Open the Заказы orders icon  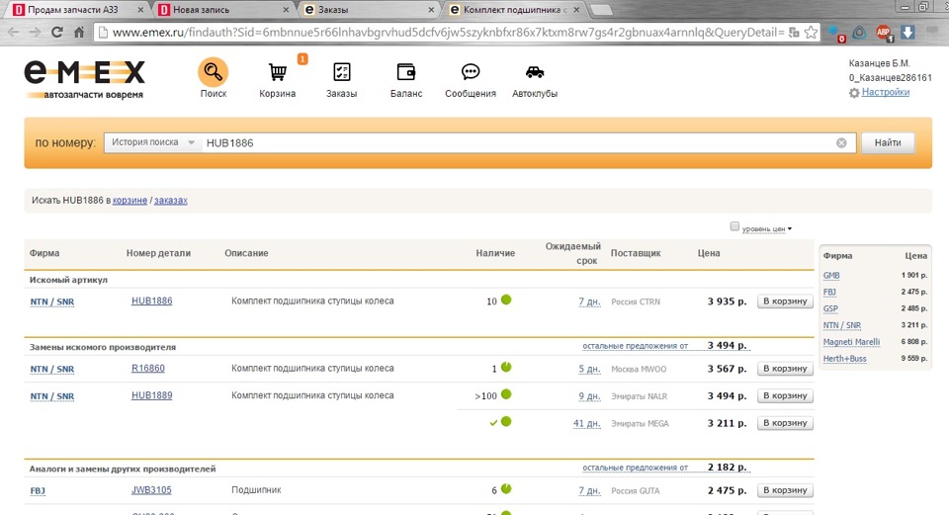(342, 72)
